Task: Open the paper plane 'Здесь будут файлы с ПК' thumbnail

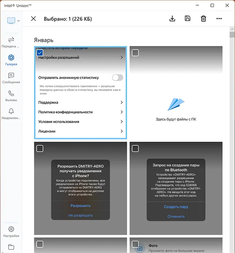Action: [176, 93]
